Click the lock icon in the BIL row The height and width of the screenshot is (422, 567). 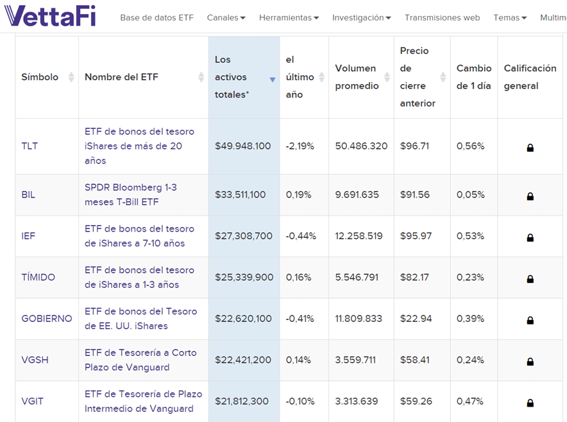pyautogui.click(x=530, y=196)
